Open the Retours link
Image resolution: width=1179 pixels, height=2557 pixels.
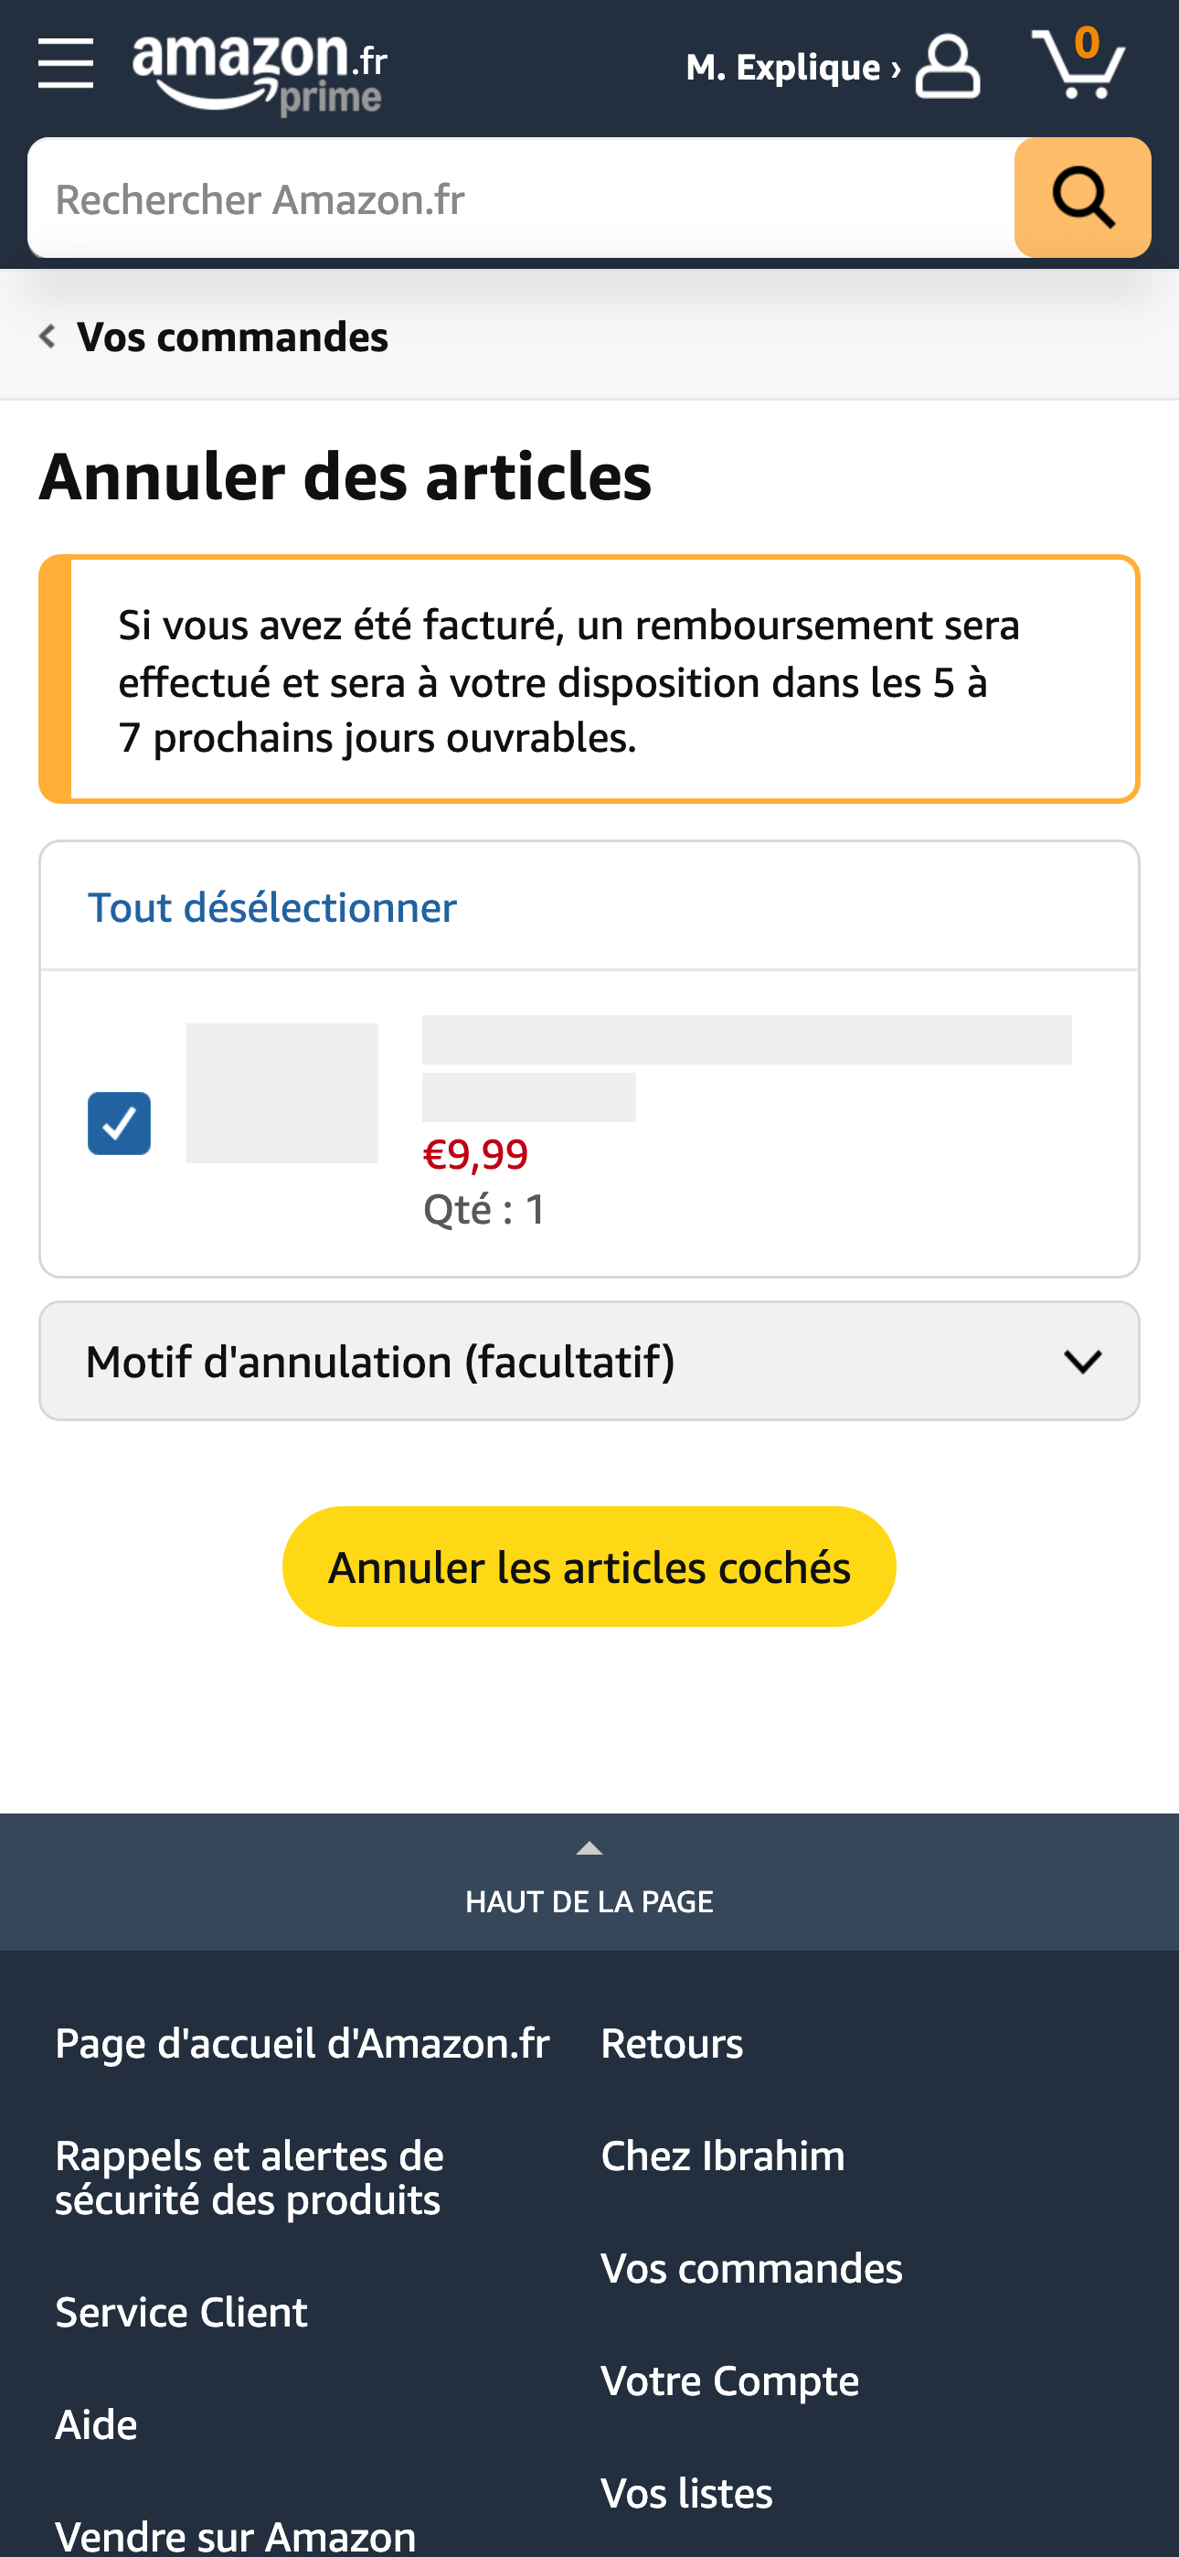click(x=671, y=2043)
